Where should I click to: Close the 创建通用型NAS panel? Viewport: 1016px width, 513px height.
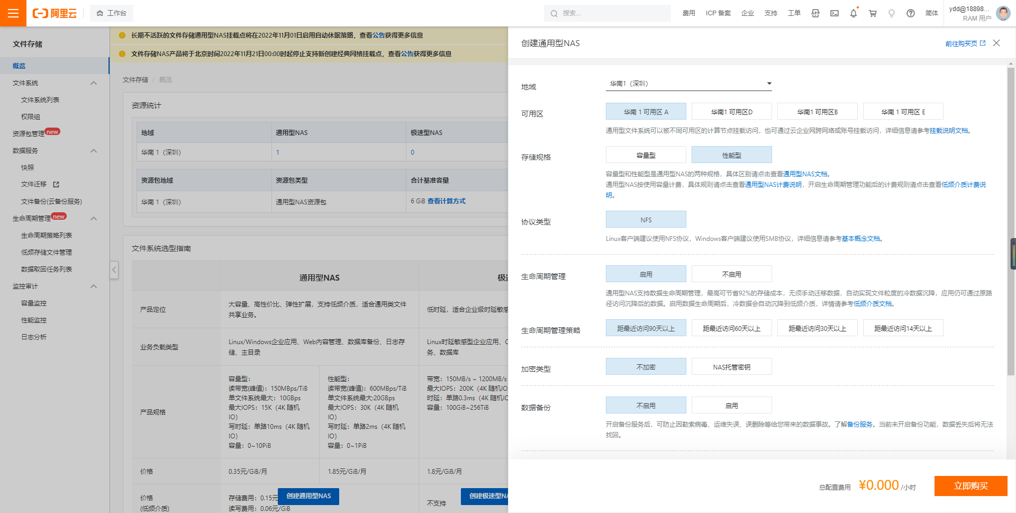pos(996,43)
